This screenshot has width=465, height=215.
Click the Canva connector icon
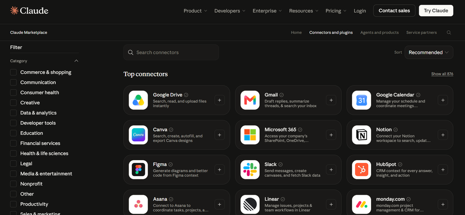click(x=138, y=135)
